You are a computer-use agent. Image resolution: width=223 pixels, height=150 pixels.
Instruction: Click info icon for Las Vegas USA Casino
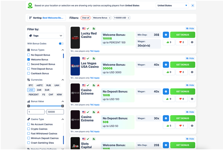[x=166, y=65]
